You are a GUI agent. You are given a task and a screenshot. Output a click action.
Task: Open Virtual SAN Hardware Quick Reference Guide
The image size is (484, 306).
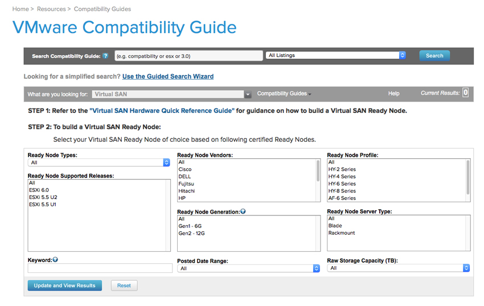[x=162, y=111]
